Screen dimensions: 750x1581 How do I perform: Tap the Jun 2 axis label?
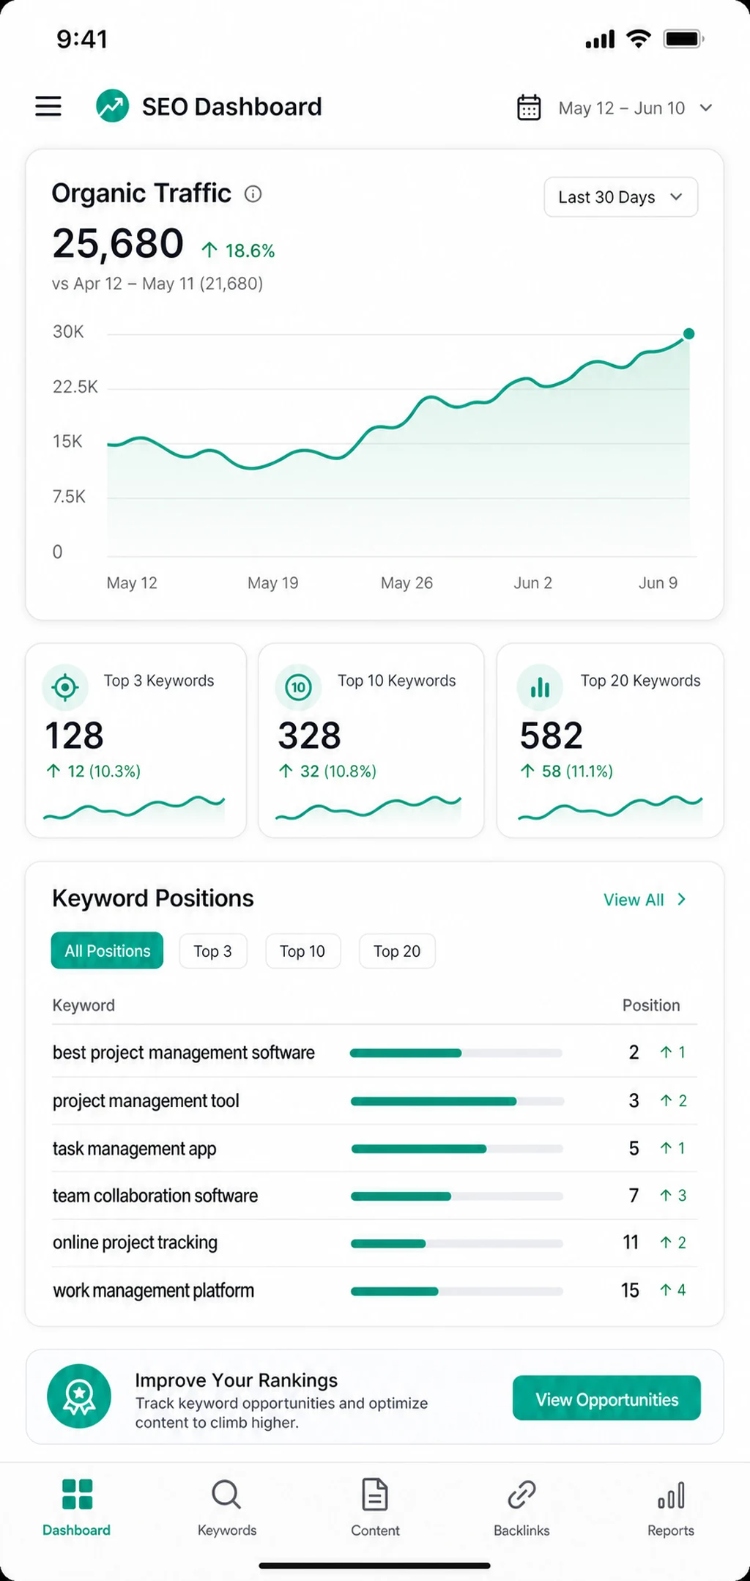pos(532,583)
